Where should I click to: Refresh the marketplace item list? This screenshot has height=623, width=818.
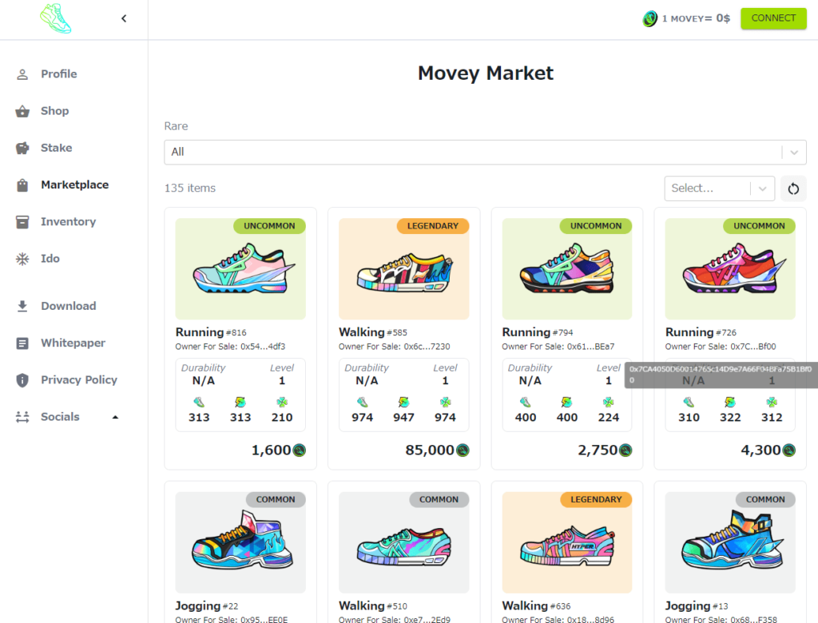[x=793, y=188]
